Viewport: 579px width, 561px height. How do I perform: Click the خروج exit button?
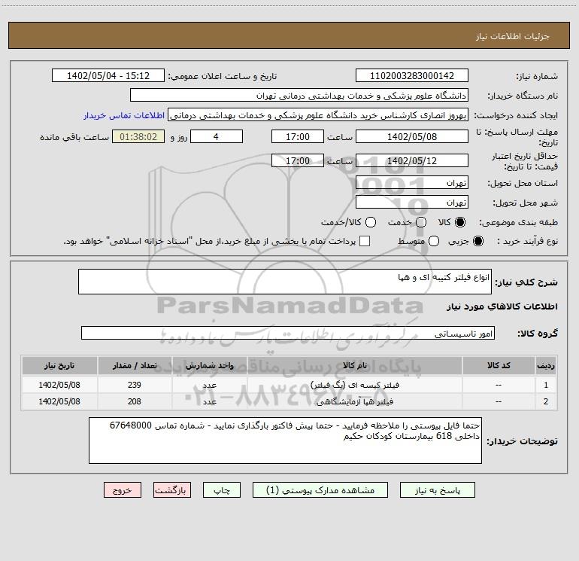pyautogui.click(x=123, y=490)
